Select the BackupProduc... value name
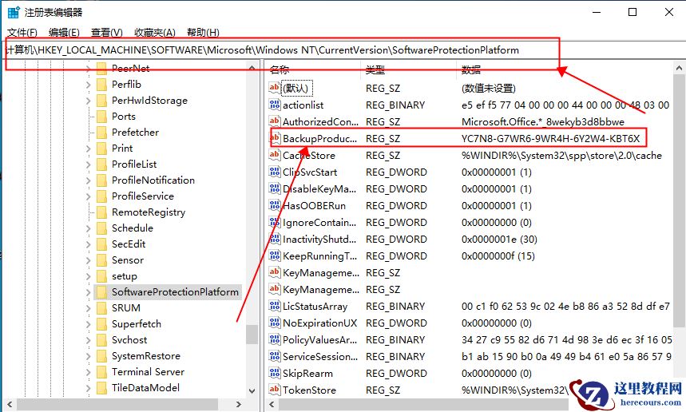 pos(319,139)
